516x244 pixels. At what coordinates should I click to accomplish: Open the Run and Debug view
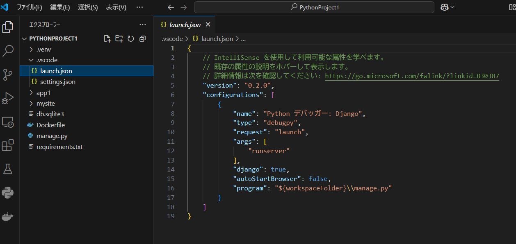coord(8,98)
